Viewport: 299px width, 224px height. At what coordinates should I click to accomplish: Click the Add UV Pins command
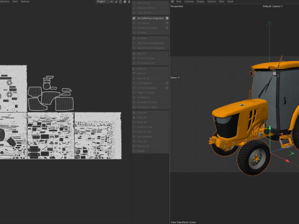pyautogui.click(x=151, y=3)
